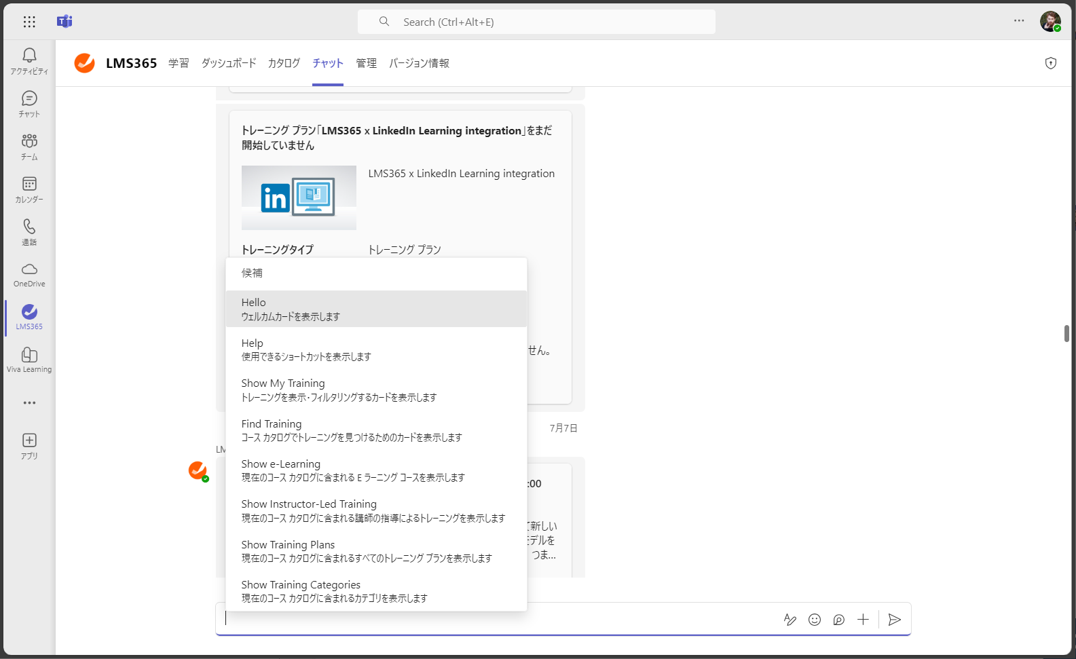Click the LMS365 x LinkedIn Learning integration title

click(x=462, y=174)
